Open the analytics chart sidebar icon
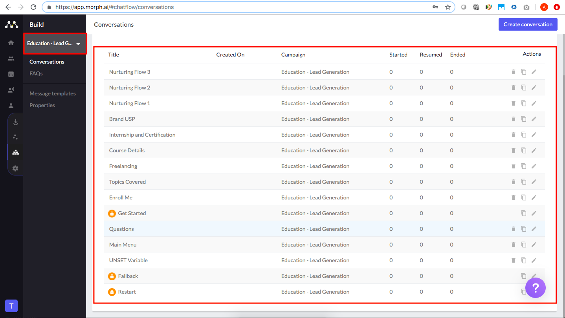565x318 pixels. point(11,74)
